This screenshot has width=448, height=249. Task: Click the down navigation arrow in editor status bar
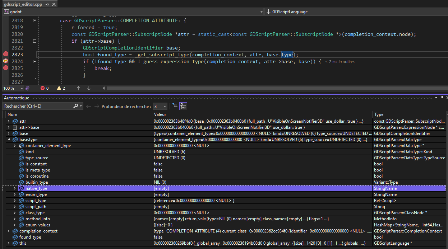tap(89, 88)
